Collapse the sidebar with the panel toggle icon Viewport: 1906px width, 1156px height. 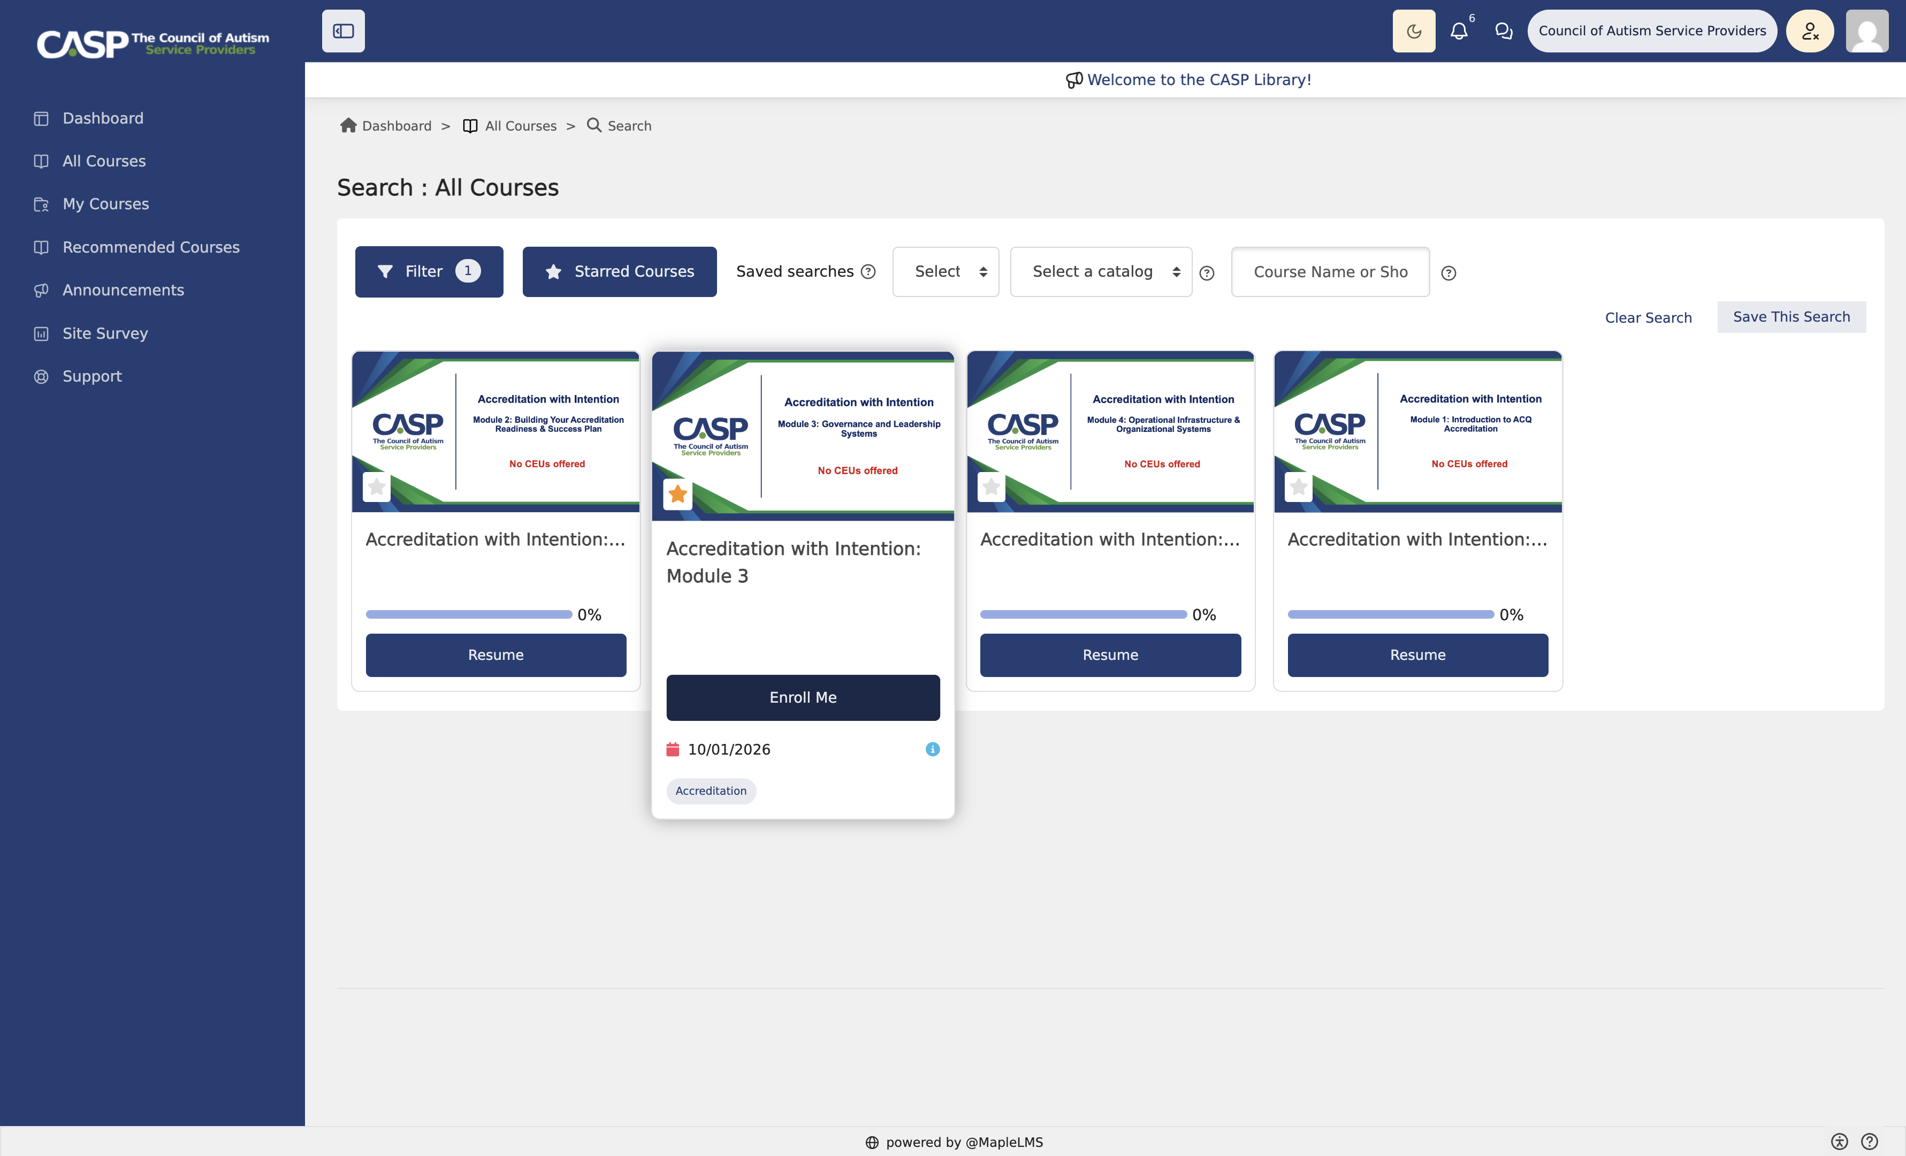[342, 31]
